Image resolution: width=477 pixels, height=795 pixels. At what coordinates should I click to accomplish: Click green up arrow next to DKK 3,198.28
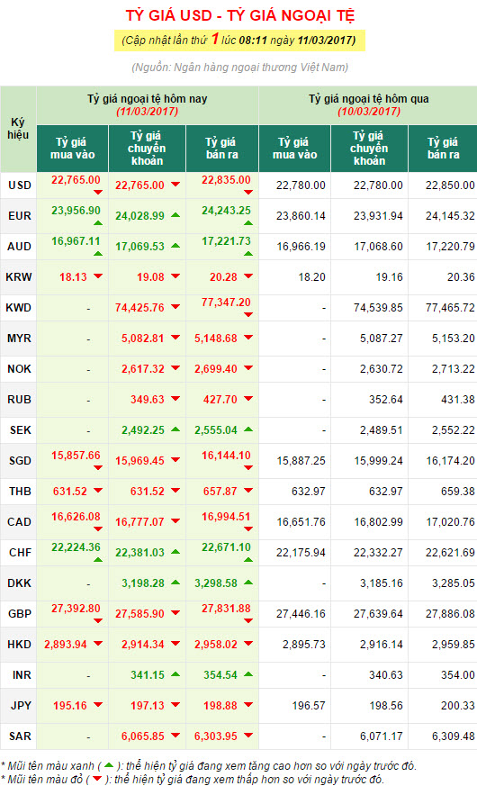tap(175, 583)
